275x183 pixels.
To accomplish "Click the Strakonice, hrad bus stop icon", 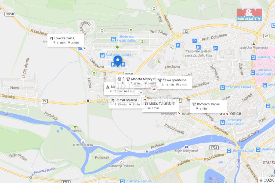I will [229, 151].
